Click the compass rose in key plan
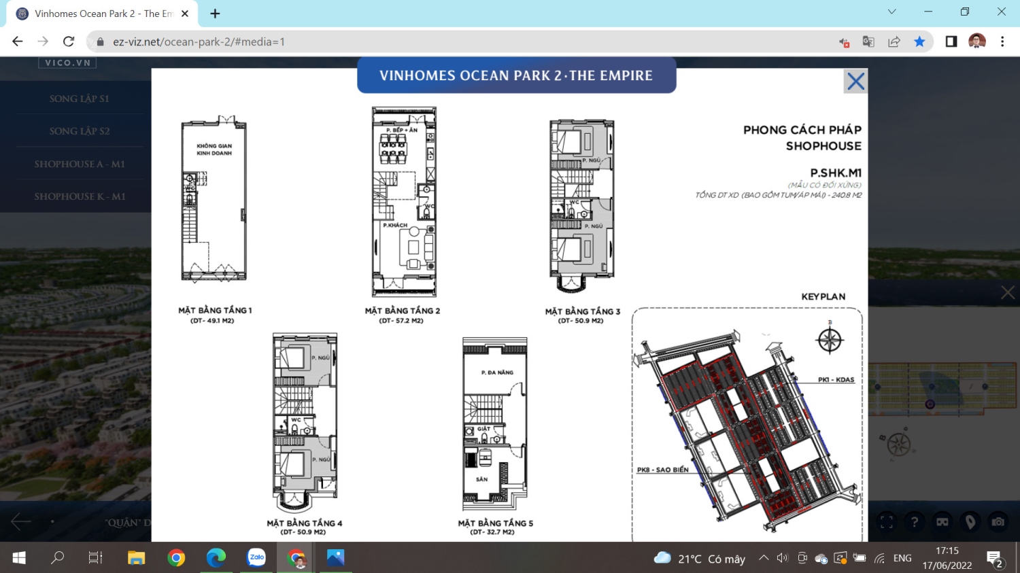The height and width of the screenshot is (573, 1020). coord(830,339)
